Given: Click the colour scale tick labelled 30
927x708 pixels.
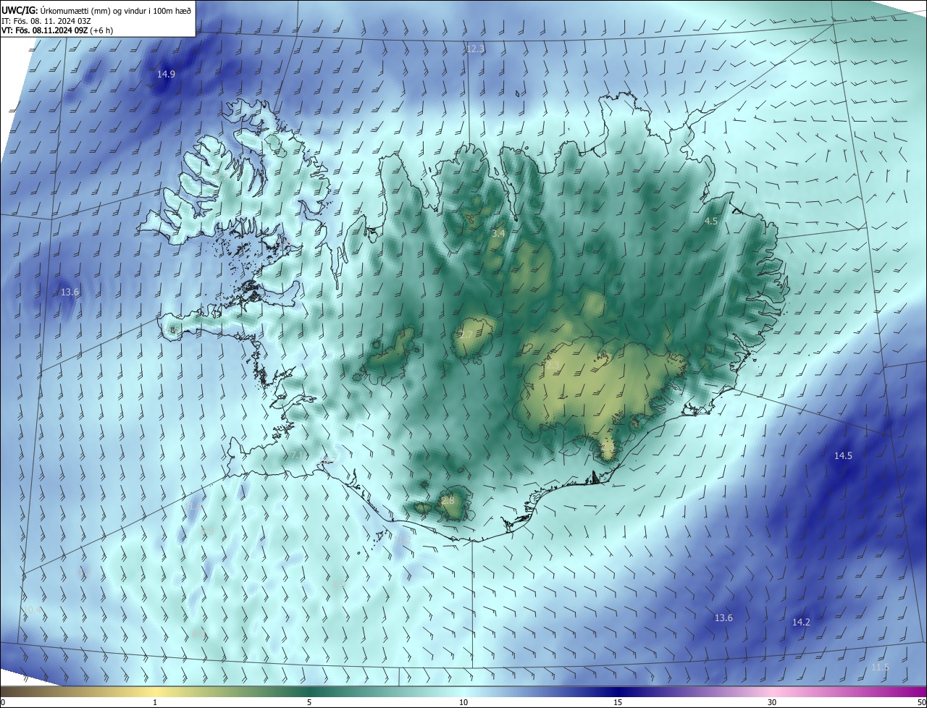Looking at the screenshot, I should point(772,703).
